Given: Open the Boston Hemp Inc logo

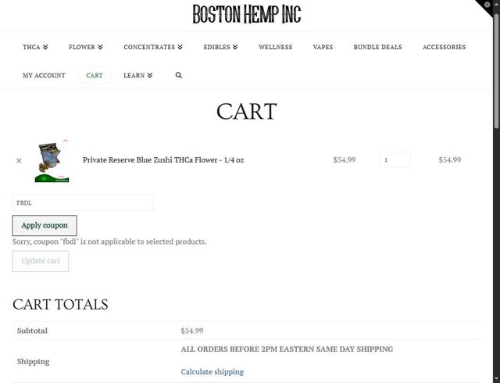Looking at the screenshot, I should point(247,14).
